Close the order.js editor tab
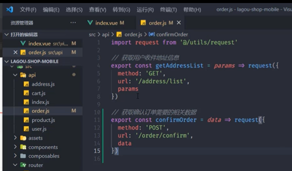The height and width of the screenshot is (171, 292). tap(179, 23)
